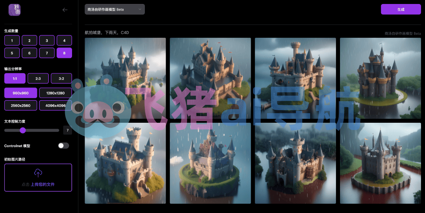The image size is (425, 213).
Task: Click the prompt text 航拍城堡，下雨天，C4D
Action: (x=107, y=33)
